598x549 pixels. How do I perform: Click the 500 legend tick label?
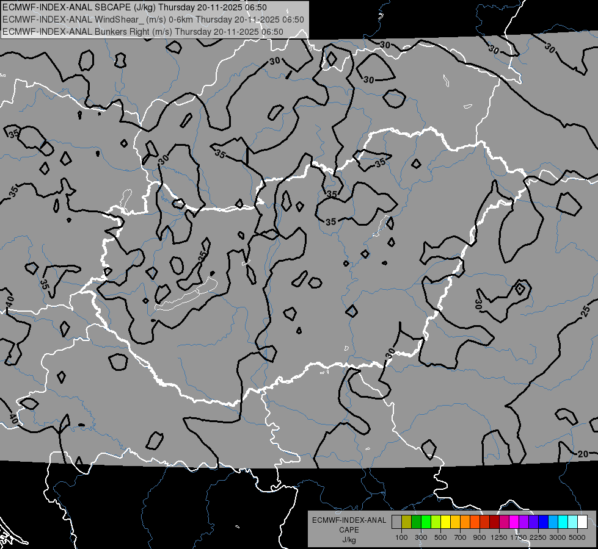pos(440,537)
